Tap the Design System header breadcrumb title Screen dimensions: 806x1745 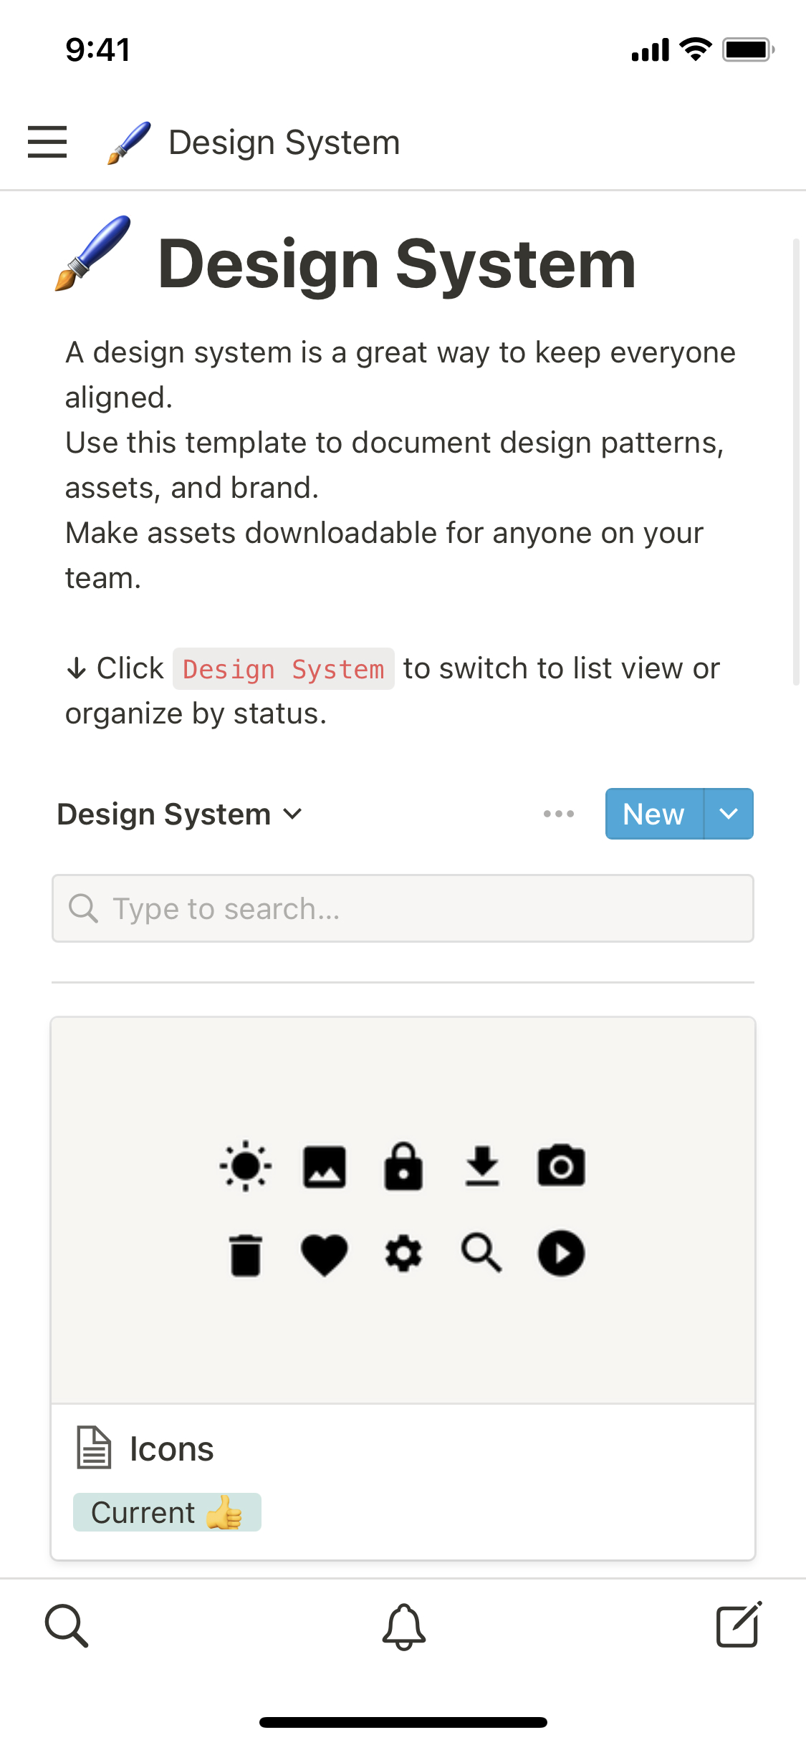point(284,143)
